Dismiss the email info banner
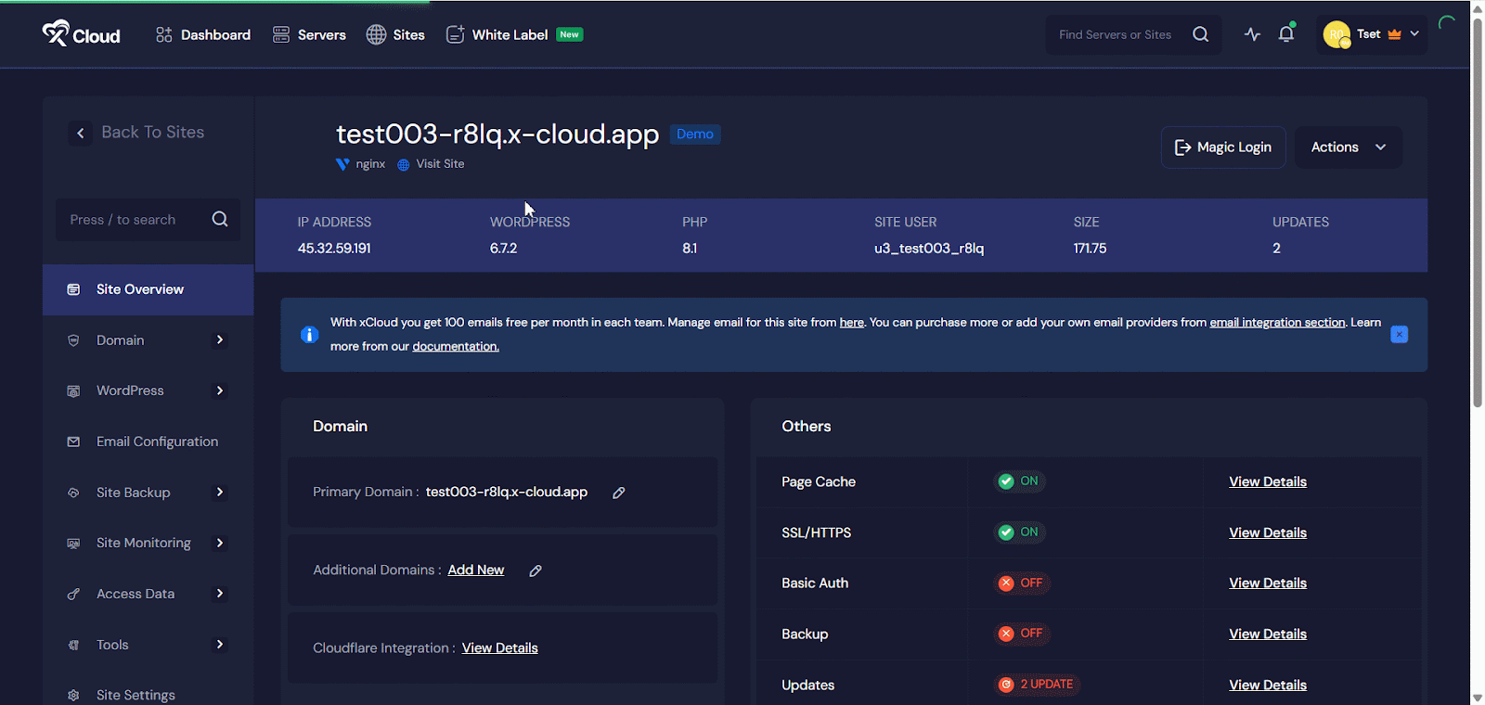The width and height of the screenshot is (1485, 705). [1399, 334]
